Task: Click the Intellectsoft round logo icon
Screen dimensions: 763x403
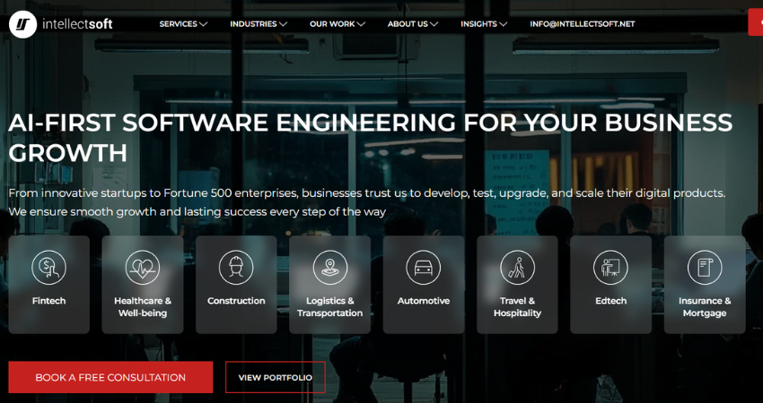Action: pyautogui.click(x=22, y=24)
